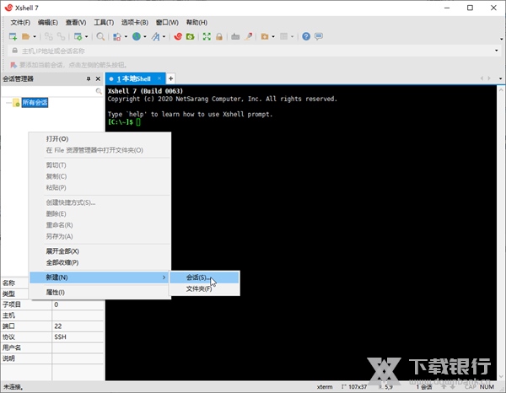
Task: Click the lock screen toolbar icon
Action: (219, 36)
